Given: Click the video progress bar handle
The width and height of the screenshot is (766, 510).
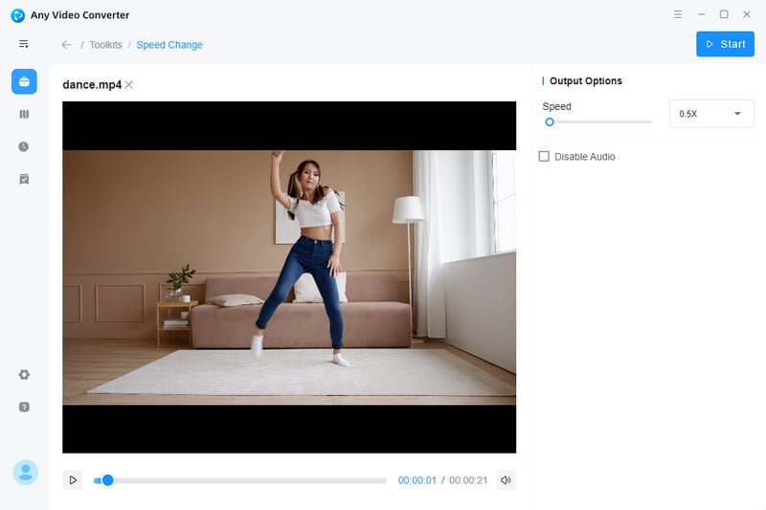Looking at the screenshot, I should pyautogui.click(x=107, y=480).
